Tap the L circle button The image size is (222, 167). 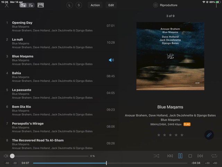tap(69, 5)
